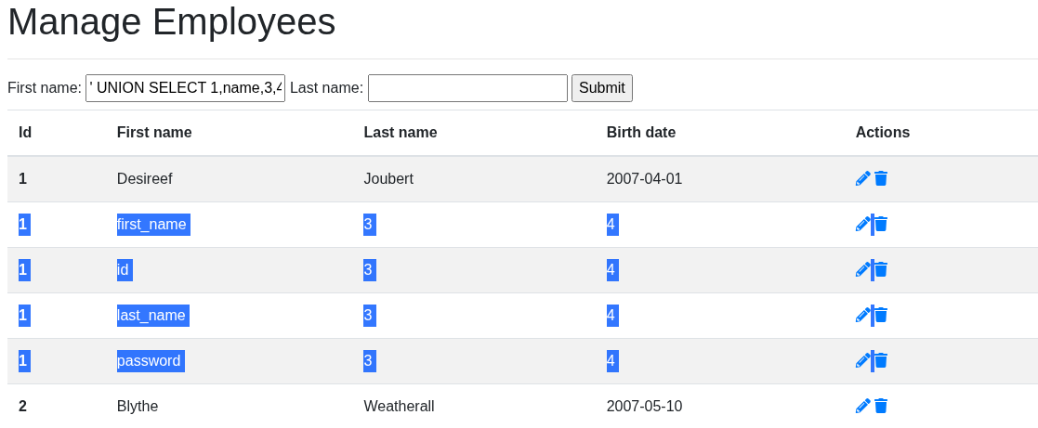Click edit pencil in the first_name row
The height and width of the screenshot is (428, 1038).
tap(862, 225)
